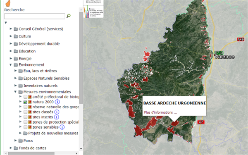Show info for sites inscrits layer
Screen dimensions: 248x155
[57, 117]
